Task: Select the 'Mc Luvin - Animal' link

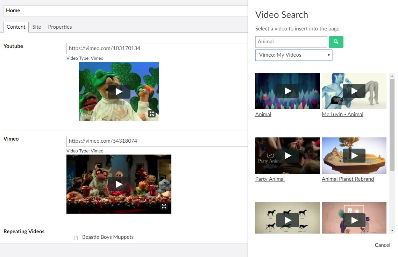Action: pyautogui.click(x=342, y=114)
